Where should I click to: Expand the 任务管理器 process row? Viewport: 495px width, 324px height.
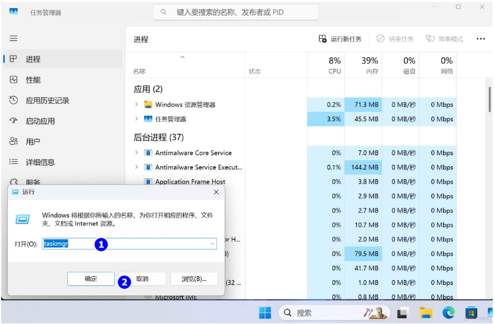click(136, 119)
